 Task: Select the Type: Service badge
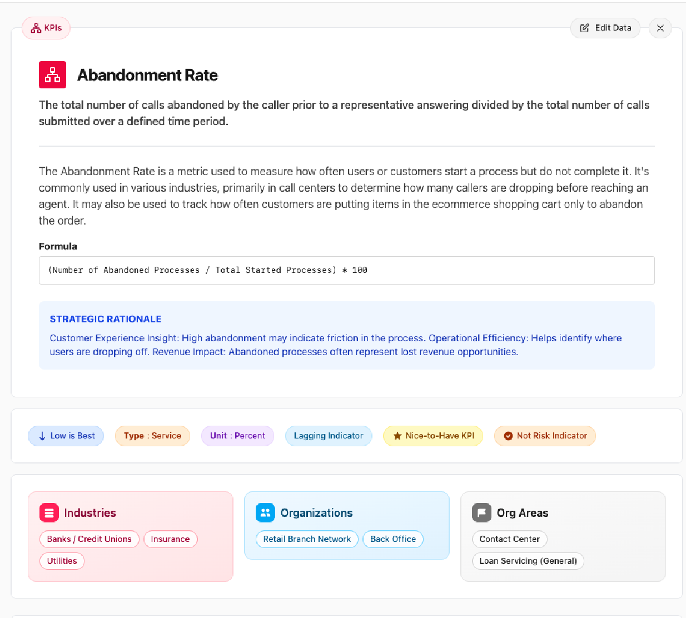coord(152,436)
